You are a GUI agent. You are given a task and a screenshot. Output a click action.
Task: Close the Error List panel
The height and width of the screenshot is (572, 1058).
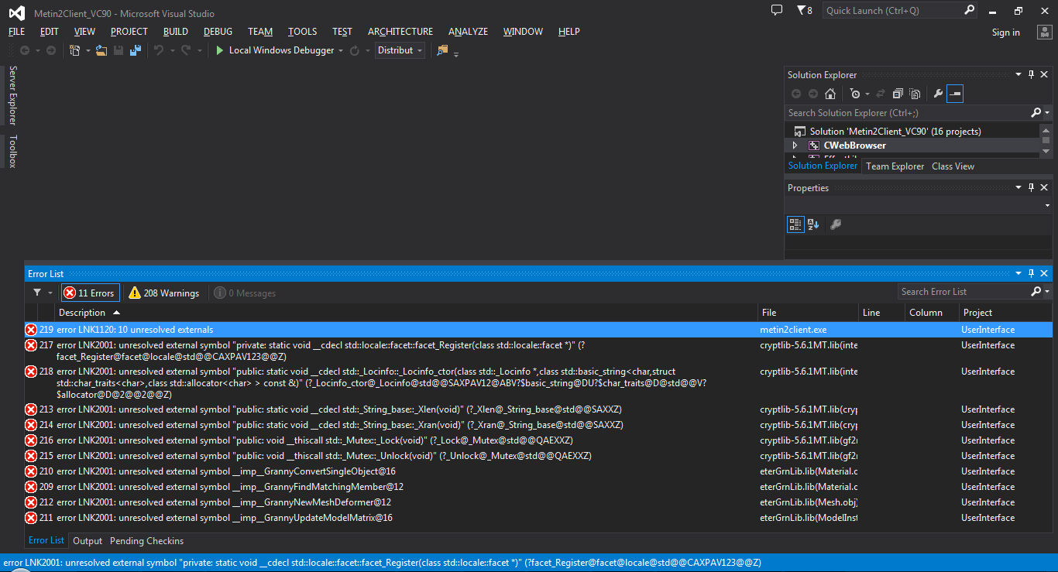(x=1045, y=273)
